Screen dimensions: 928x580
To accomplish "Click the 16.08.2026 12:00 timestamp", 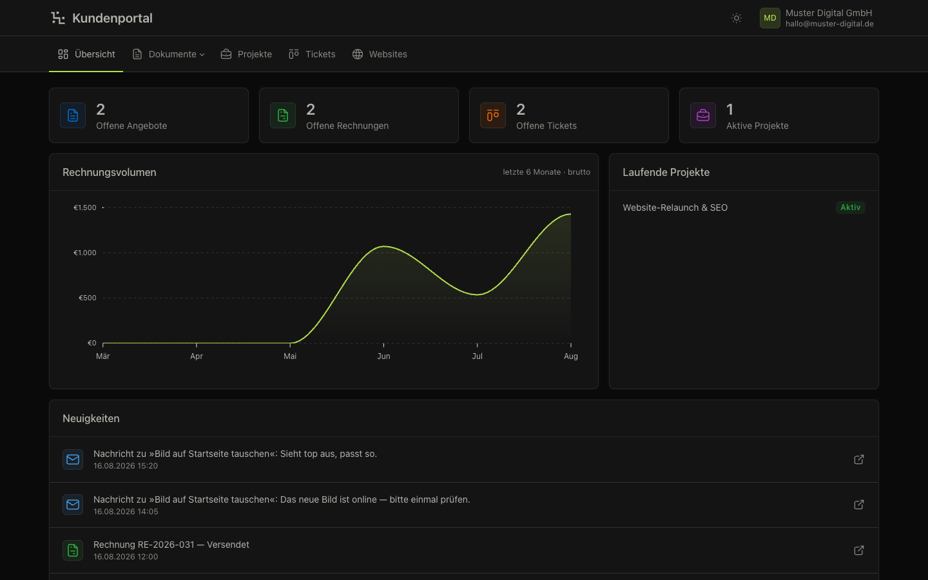I will (126, 557).
